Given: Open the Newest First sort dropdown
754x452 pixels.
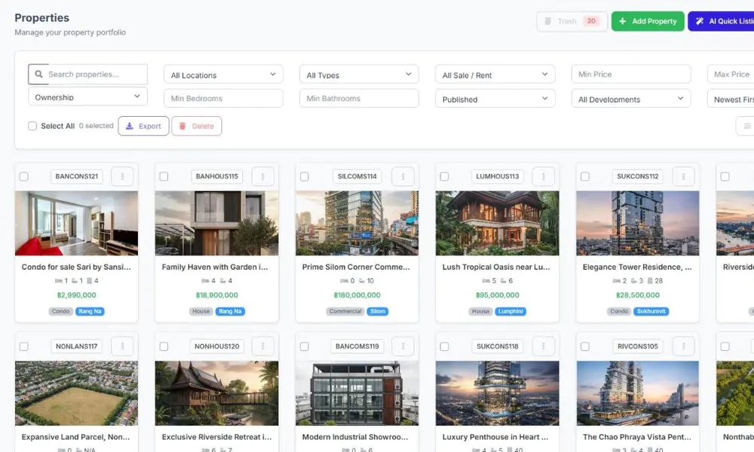Looking at the screenshot, I should tap(731, 99).
